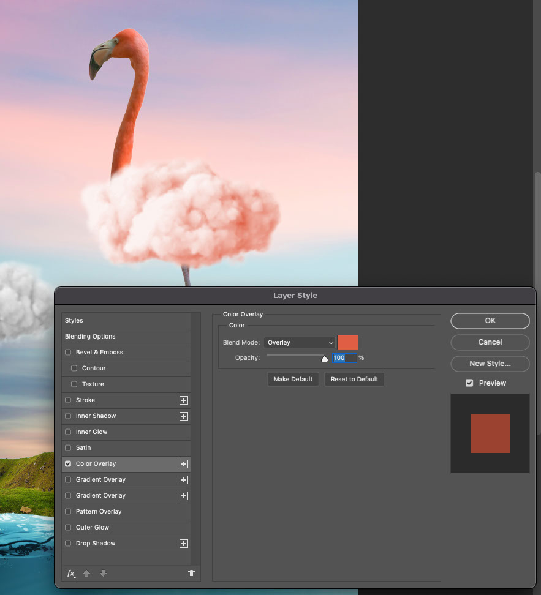Click the Opacity percentage input field
This screenshot has width=541, height=595.
point(344,358)
